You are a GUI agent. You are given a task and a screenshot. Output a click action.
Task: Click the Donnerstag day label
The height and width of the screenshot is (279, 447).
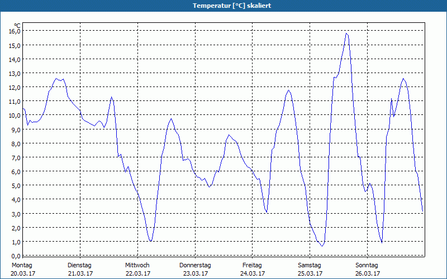pyautogui.click(x=195, y=266)
